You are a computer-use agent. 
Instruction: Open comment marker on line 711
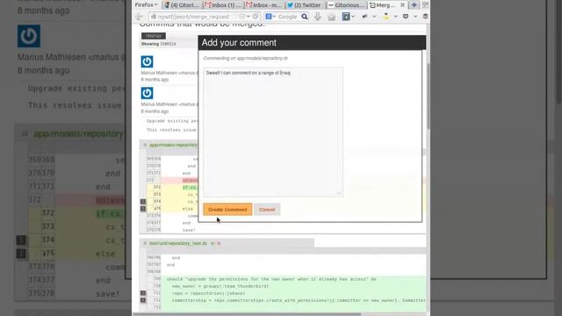point(143,293)
